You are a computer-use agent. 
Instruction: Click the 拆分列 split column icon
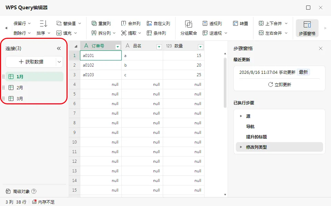pos(94,33)
